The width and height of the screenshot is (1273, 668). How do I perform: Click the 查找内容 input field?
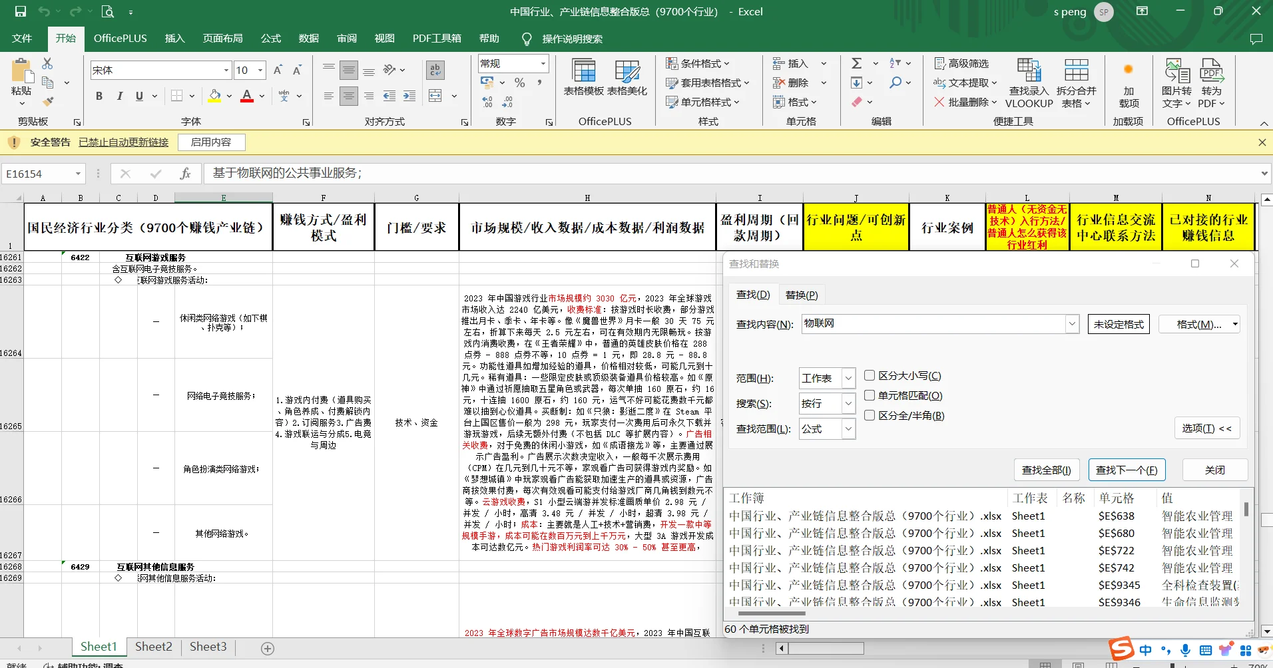933,324
